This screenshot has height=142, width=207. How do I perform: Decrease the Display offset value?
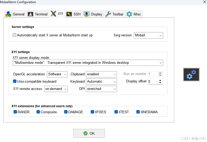pyautogui.click(x=160, y=83)
